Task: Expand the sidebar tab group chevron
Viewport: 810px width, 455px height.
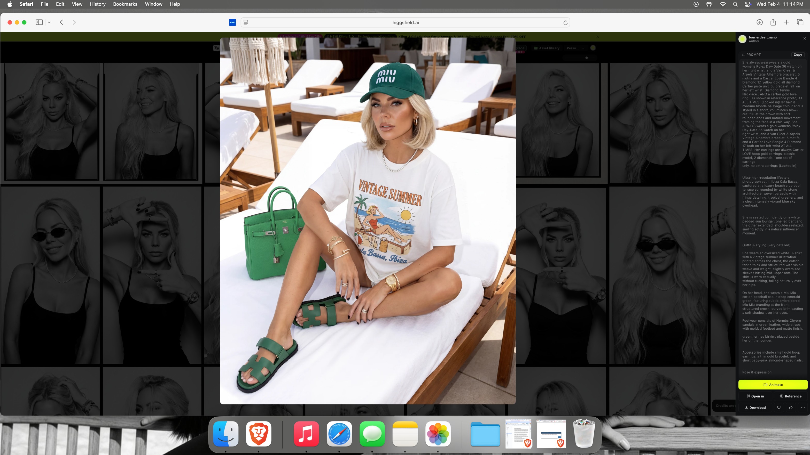Action: click(x=49, y=22)
